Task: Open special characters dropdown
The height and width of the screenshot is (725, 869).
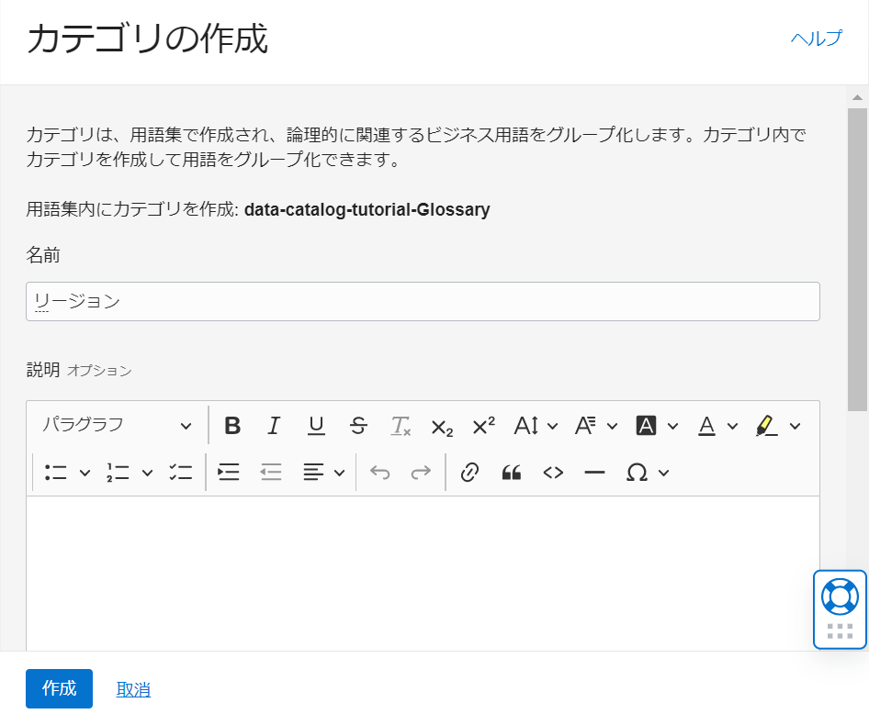Action: [x=648, y=473]
